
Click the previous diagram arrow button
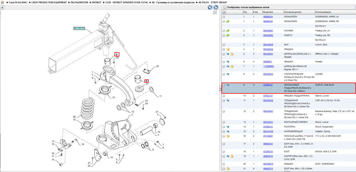[210, 7]
